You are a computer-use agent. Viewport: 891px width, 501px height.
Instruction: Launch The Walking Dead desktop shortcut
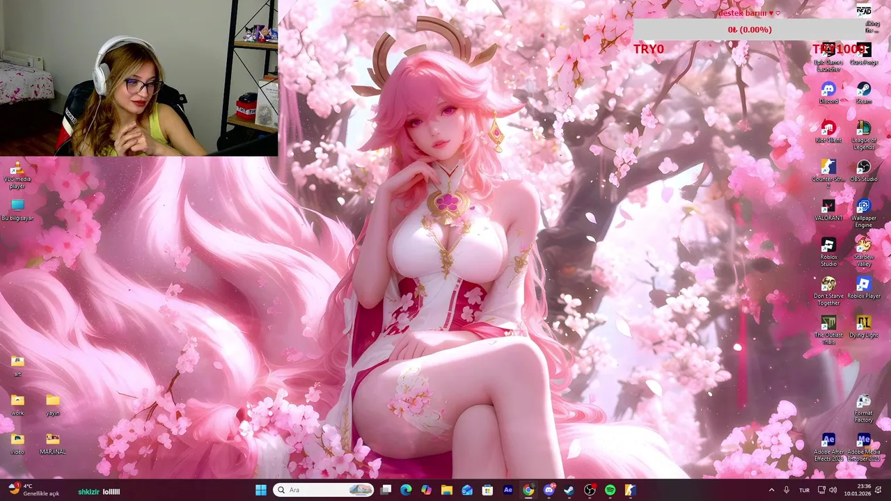tap(865, 18)
